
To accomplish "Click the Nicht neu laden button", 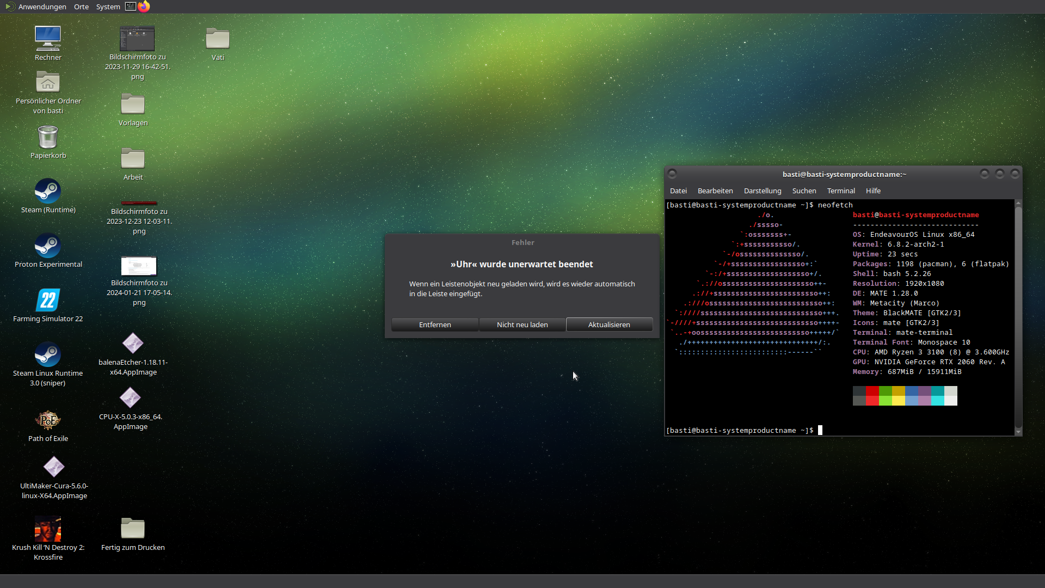I will pyautogui.click(x=522, y=324).
